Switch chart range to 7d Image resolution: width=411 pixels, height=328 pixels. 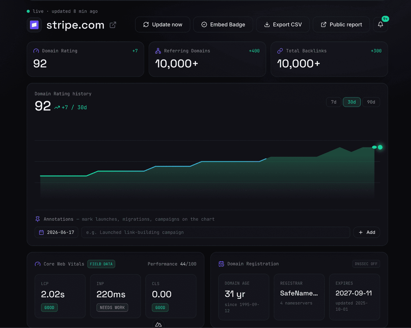point(334,102)
